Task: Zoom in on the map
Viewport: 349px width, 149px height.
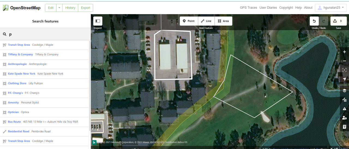Action: click(x=345, y=52)
